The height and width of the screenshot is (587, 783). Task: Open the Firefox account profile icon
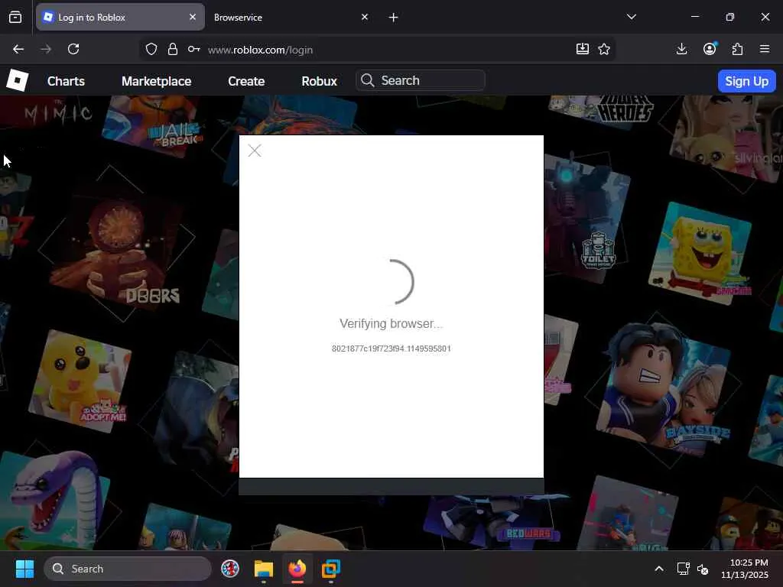tap(710, 49)
